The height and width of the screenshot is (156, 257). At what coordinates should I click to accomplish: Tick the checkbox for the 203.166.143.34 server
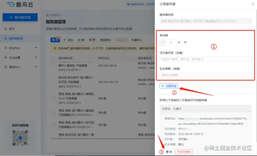(53, 65)
